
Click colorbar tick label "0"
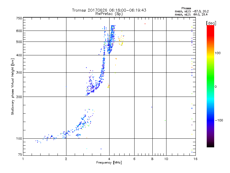216,87
